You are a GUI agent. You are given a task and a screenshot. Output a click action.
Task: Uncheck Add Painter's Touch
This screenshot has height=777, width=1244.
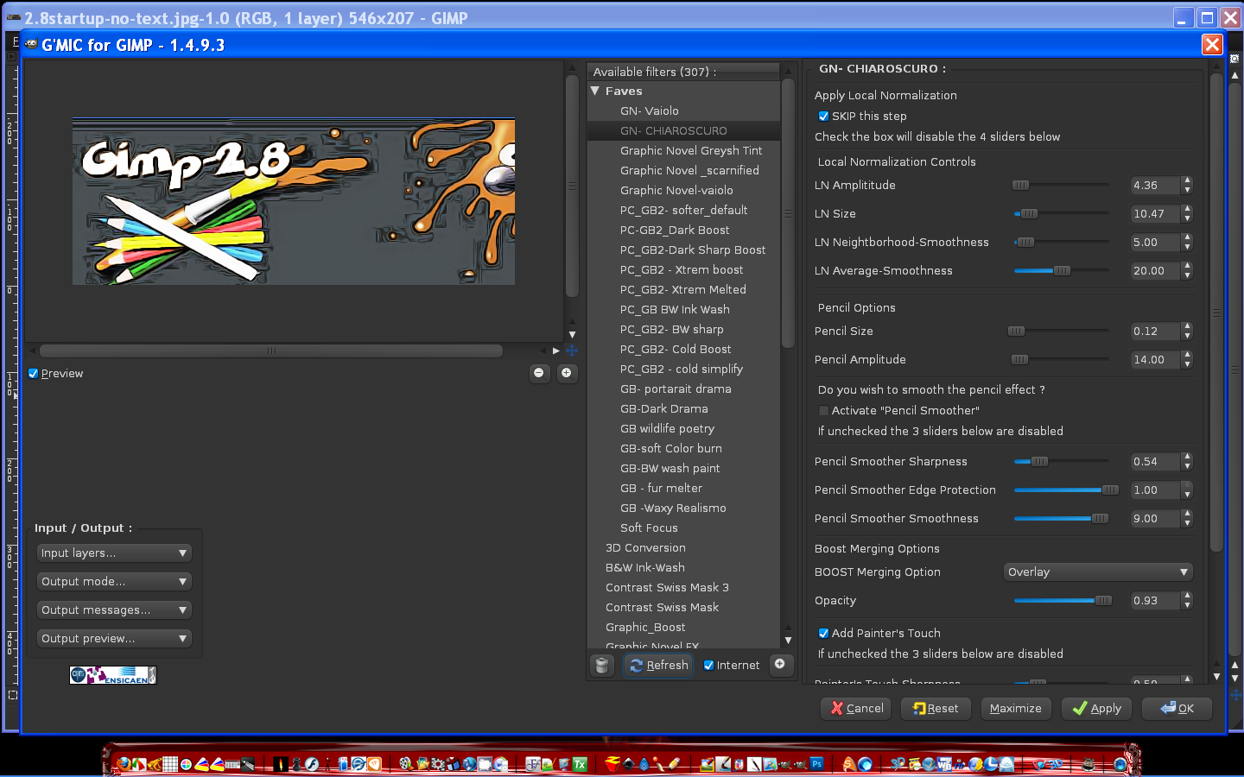(823, 633)
